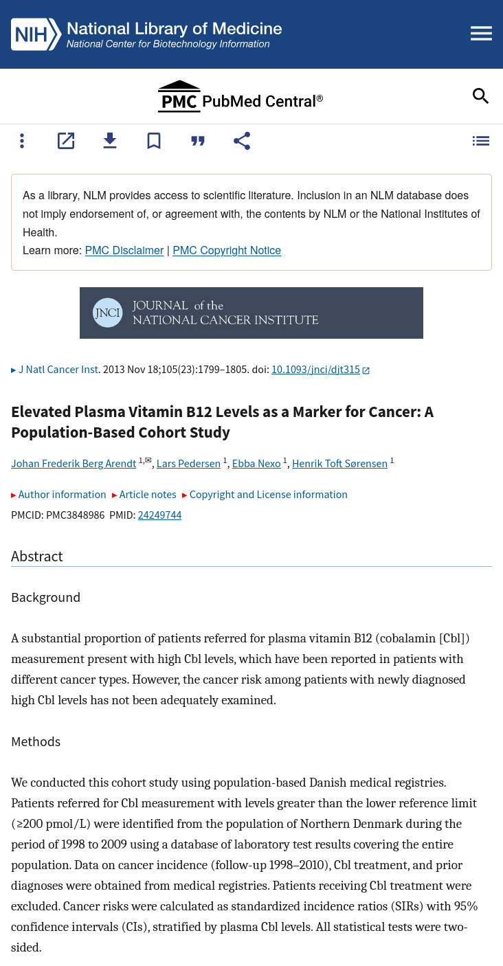
Task: Open the three-dot more actions menu
Action: click(x=22, y=141)
